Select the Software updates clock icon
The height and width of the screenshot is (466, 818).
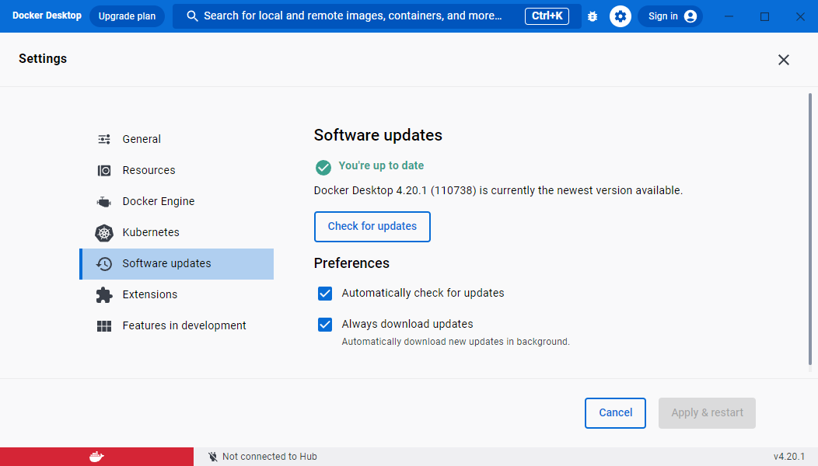[x=103, y=263]
